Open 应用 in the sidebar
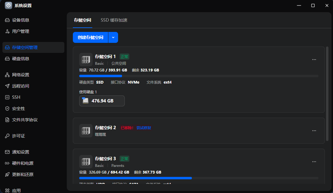The width and height of the screenshot is (333, 193). coord(33,190)
